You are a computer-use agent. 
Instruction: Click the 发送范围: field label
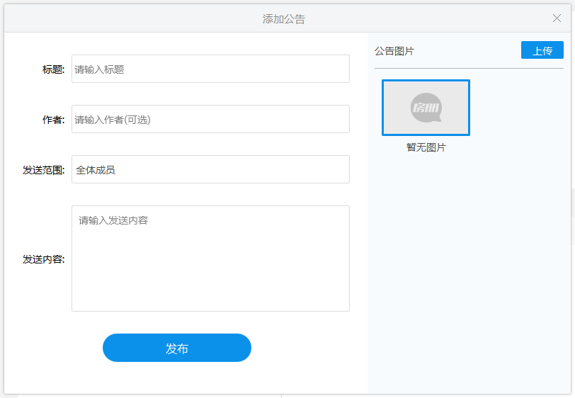coord(44,170)
